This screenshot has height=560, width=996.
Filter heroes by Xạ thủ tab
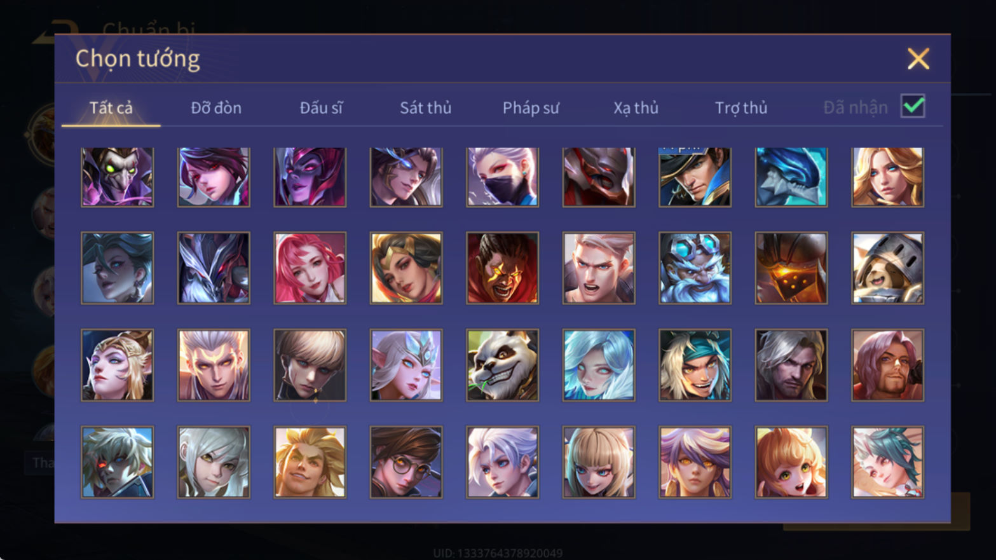[x=636, y=107]
